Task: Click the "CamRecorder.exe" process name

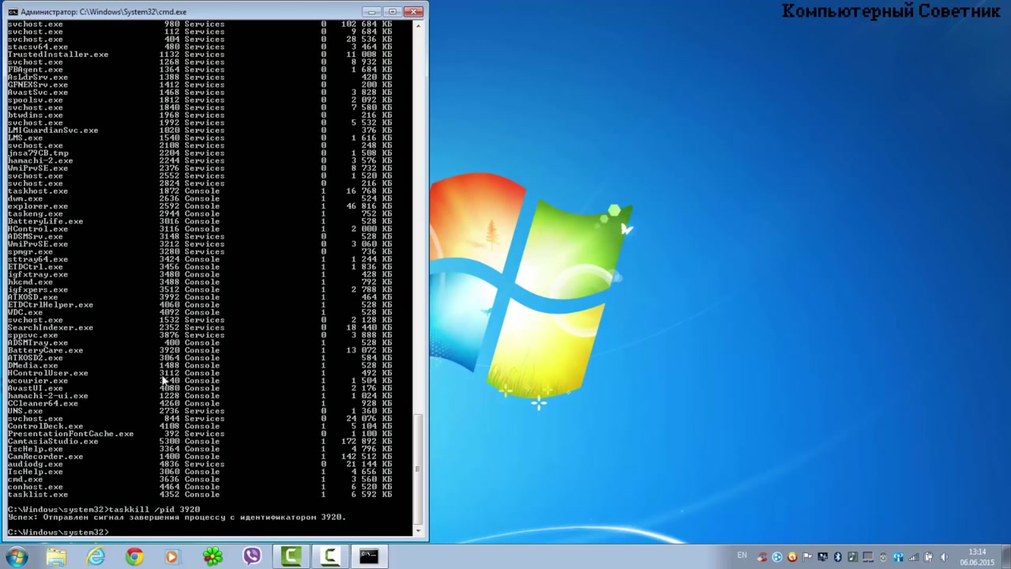Action: (x=45, y=457)
